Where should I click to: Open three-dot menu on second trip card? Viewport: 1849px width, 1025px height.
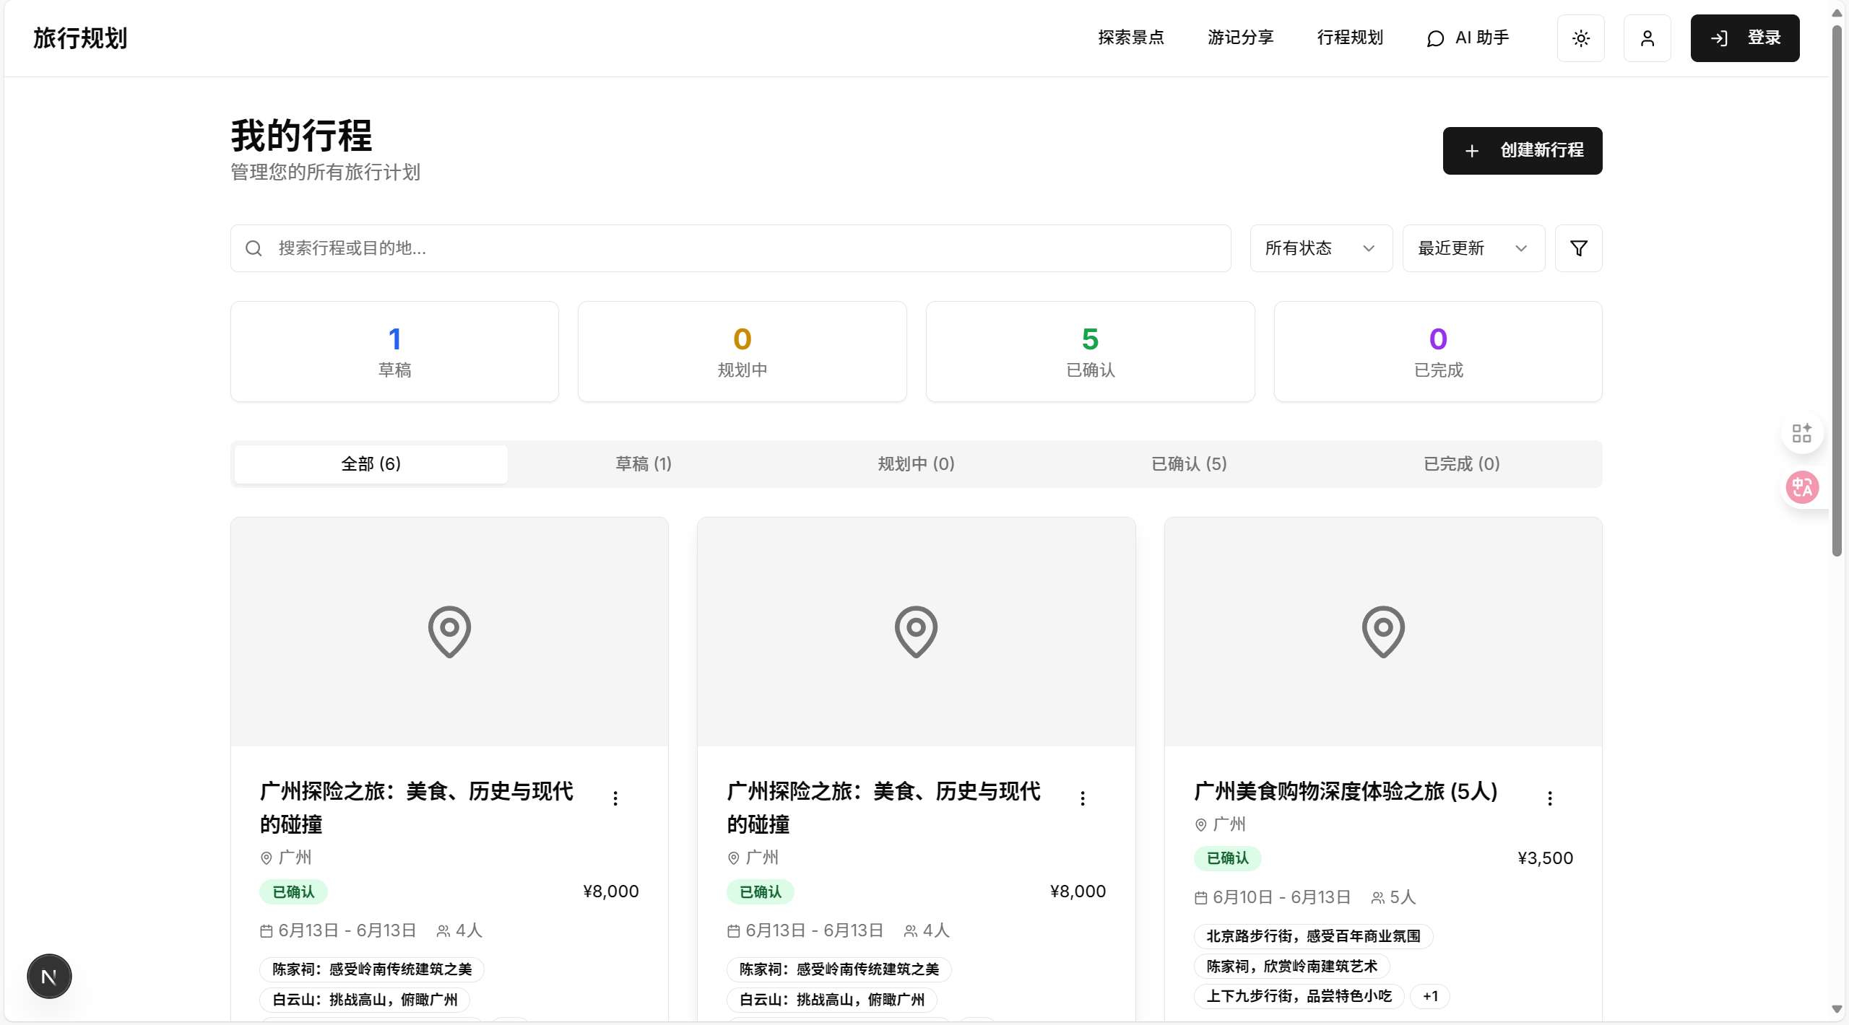[x=1082, y=798]
